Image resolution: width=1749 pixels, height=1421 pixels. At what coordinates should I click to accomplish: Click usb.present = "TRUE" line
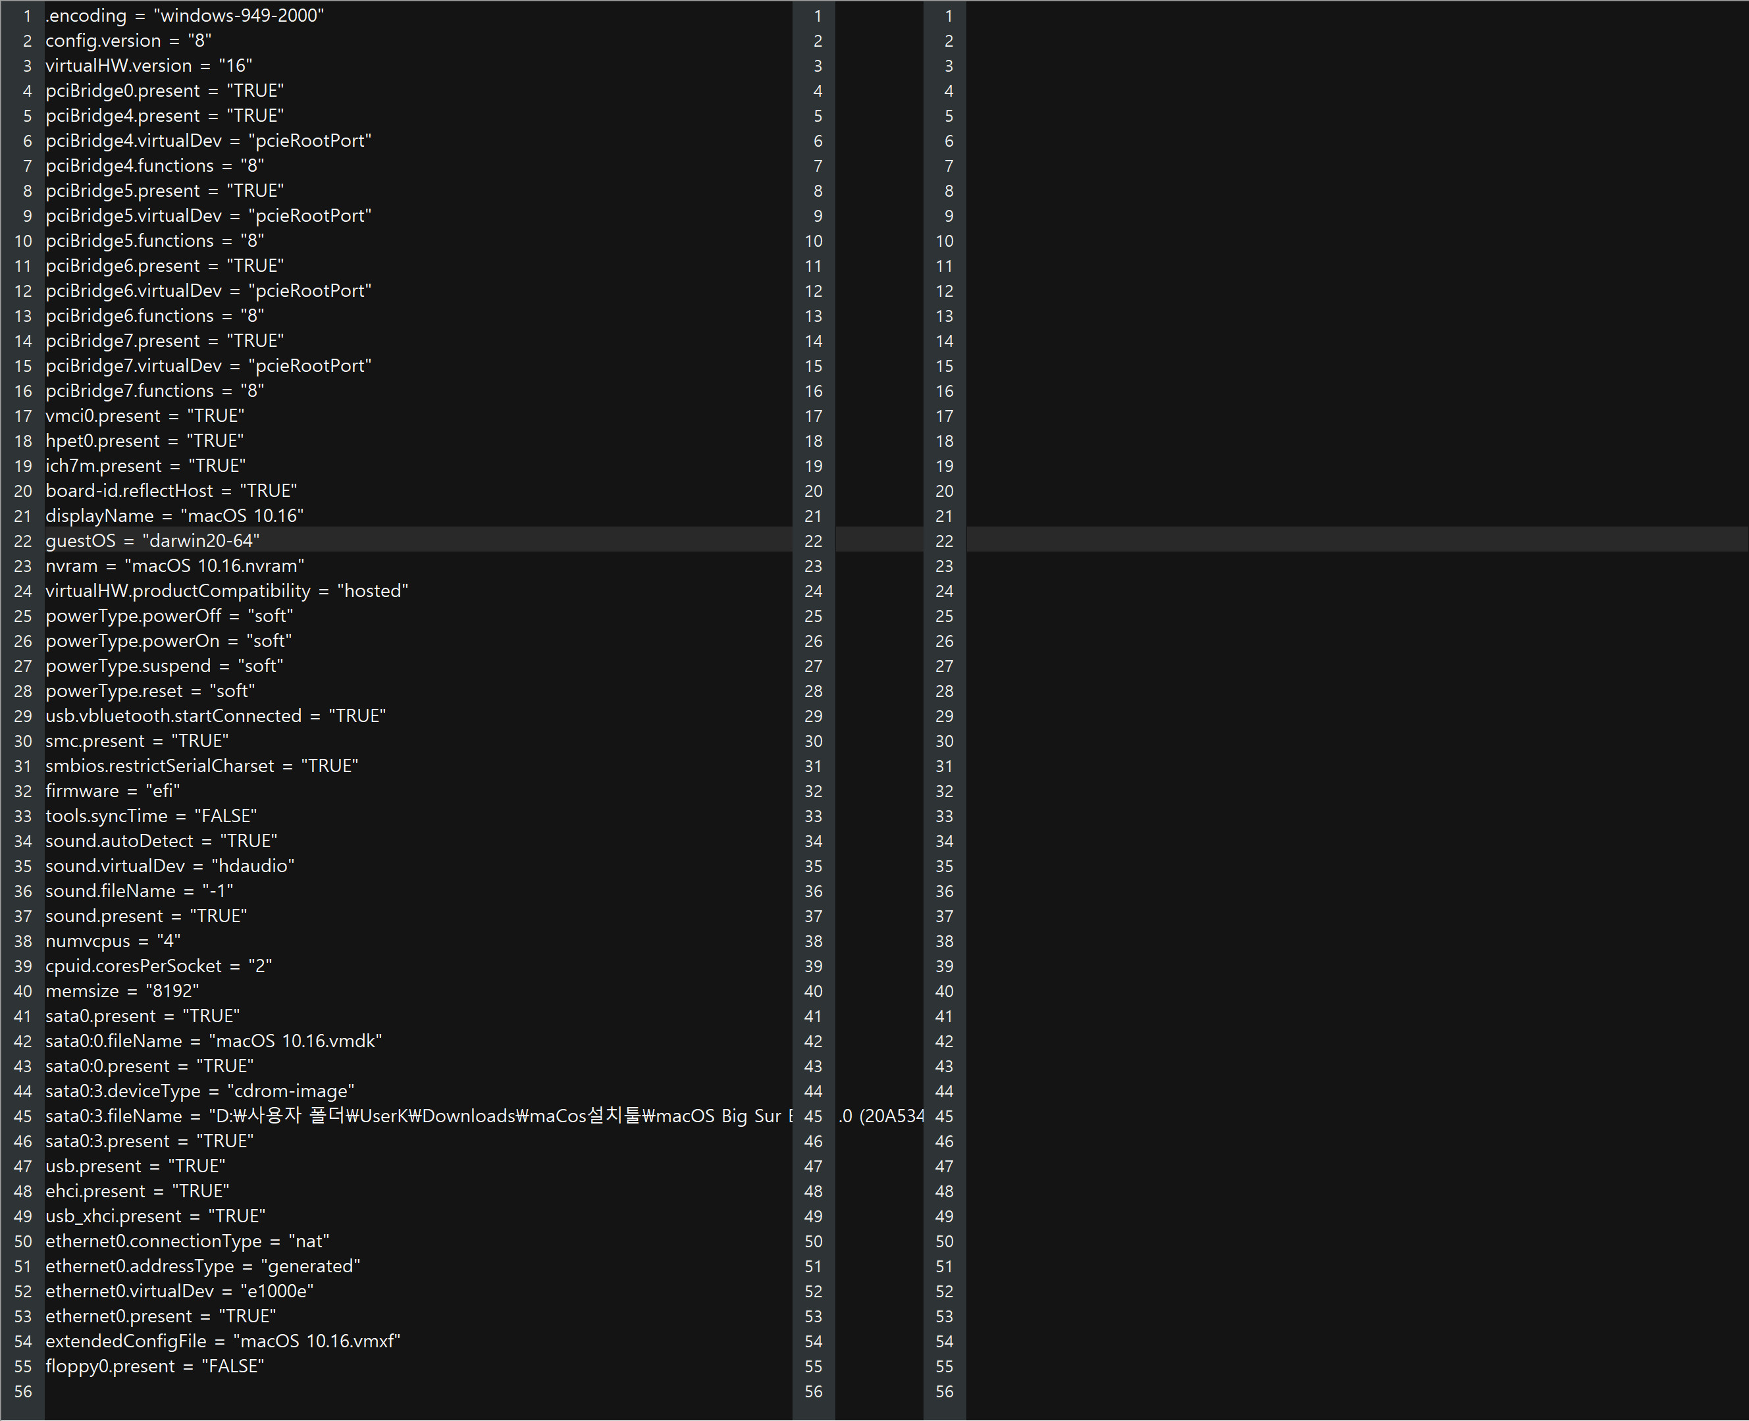pyautogui.click(x=135, y=1166)
